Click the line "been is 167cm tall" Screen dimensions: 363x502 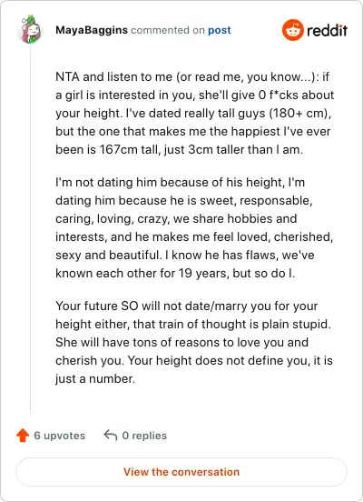[179, 149]
